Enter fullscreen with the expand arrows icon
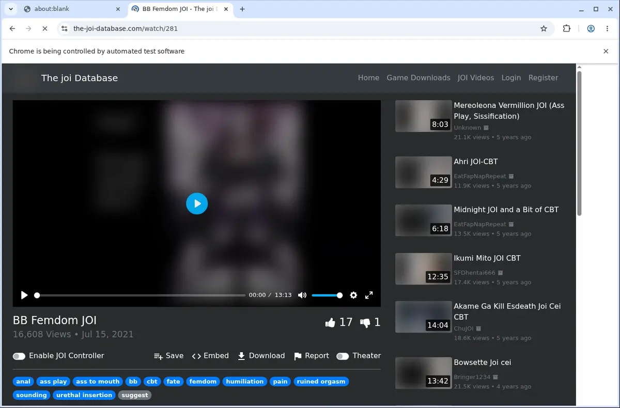Image resolution: width=620 pixels, height=408 pixels. [x=369, y=295]
